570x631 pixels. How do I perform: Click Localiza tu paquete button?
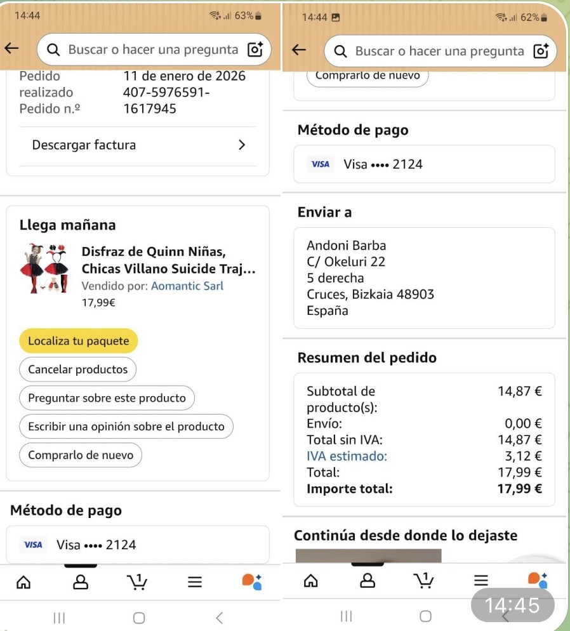(x=78, y=341)
